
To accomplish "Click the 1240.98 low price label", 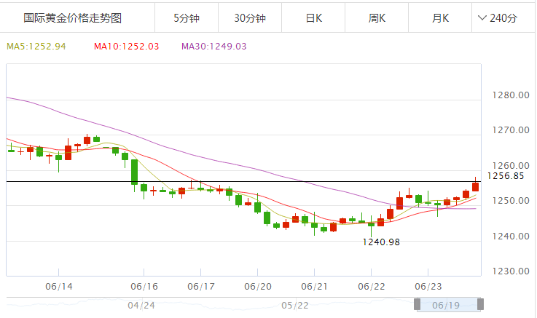I will pos(380,242).
